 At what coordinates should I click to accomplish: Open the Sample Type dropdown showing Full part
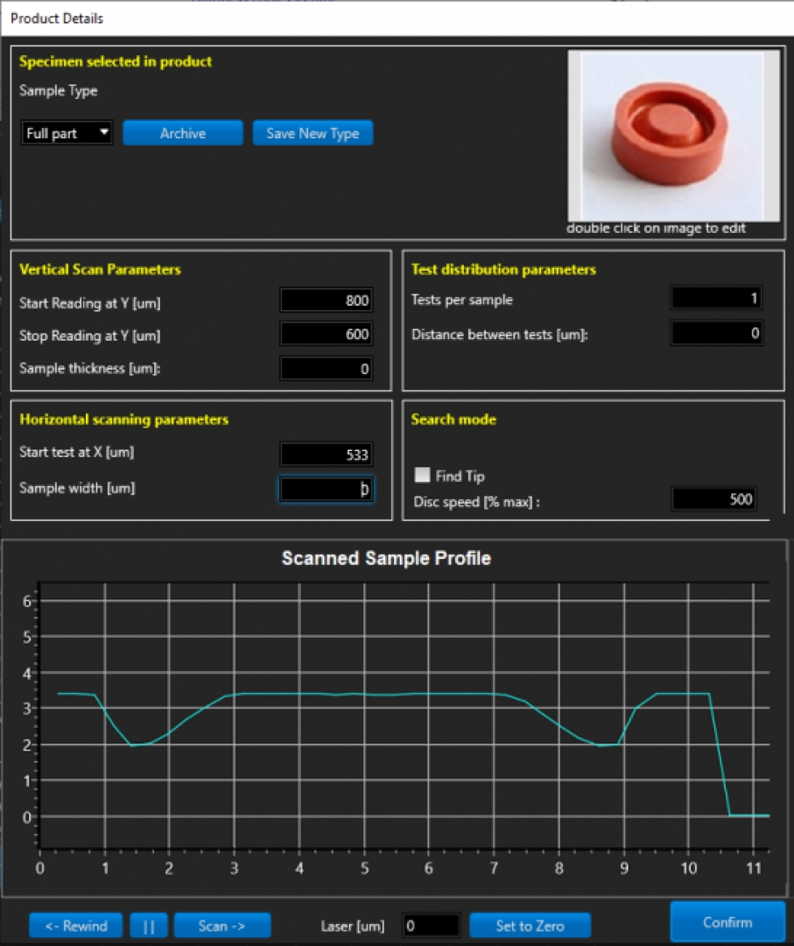(x=60, y=132)
